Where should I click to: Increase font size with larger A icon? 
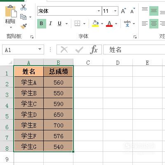(123, 11)
